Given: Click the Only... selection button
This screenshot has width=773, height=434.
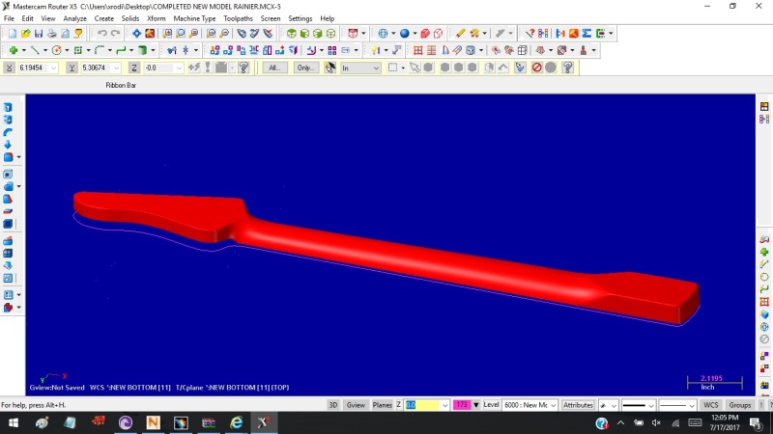Looking at the screenshot, I should tap(305, 68).
